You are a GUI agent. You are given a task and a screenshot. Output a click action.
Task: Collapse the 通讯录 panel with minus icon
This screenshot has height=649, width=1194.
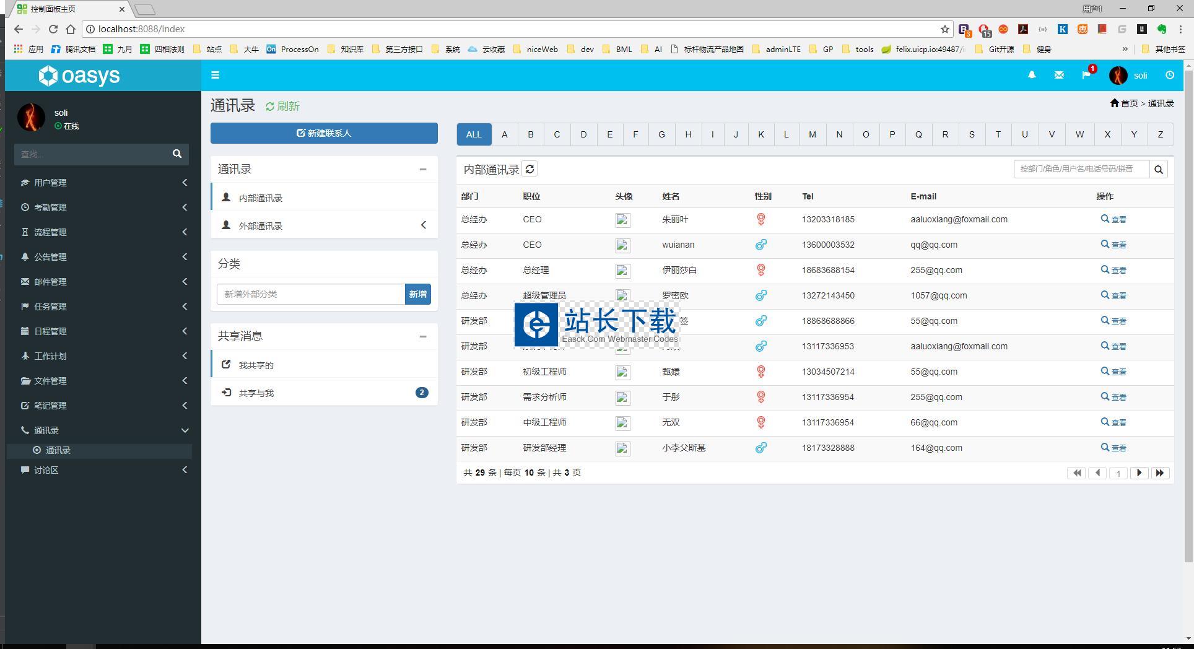pyautogui.click(x=423, y=170)
